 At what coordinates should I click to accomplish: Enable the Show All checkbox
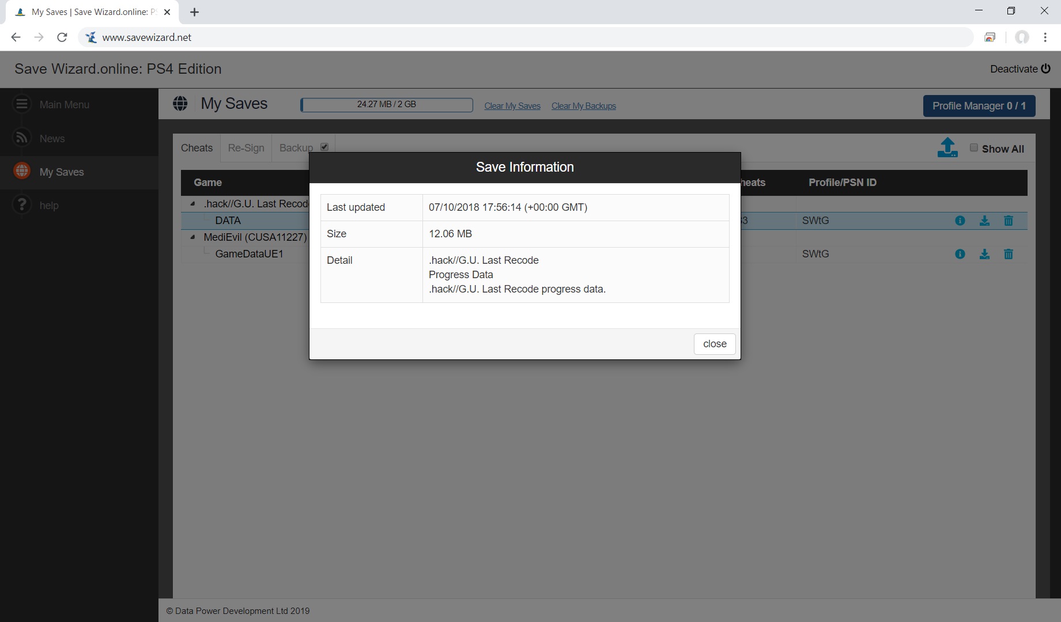973,147
